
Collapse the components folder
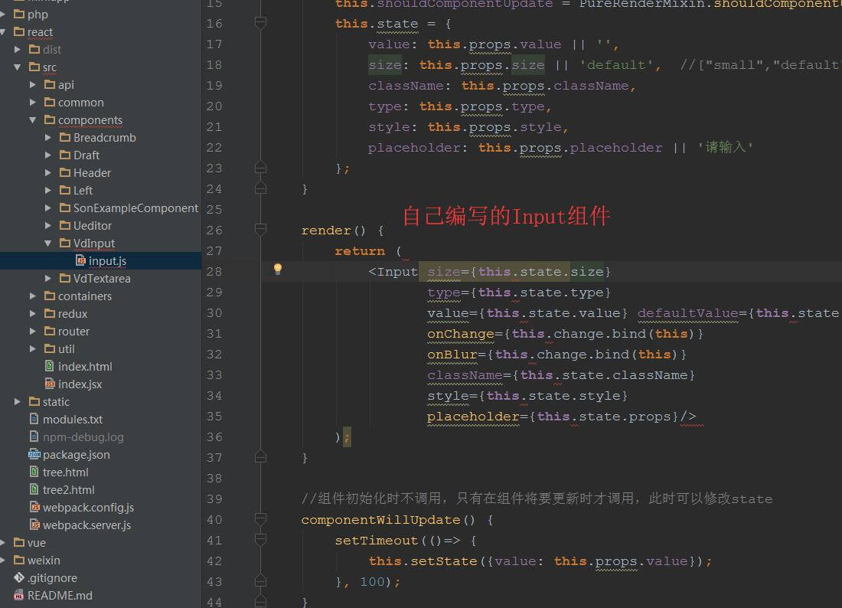pos(33,120)
